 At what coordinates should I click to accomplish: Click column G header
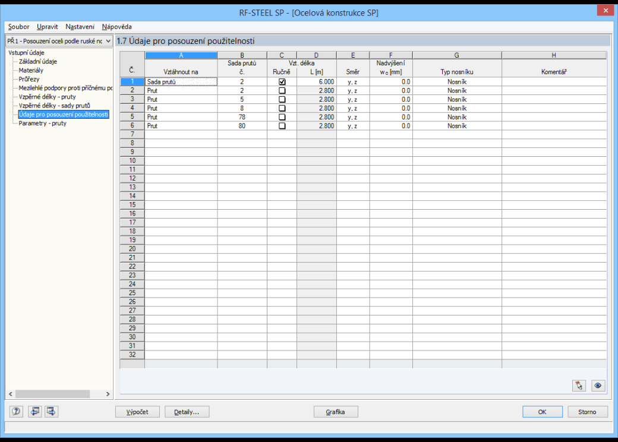coord(457,55)
